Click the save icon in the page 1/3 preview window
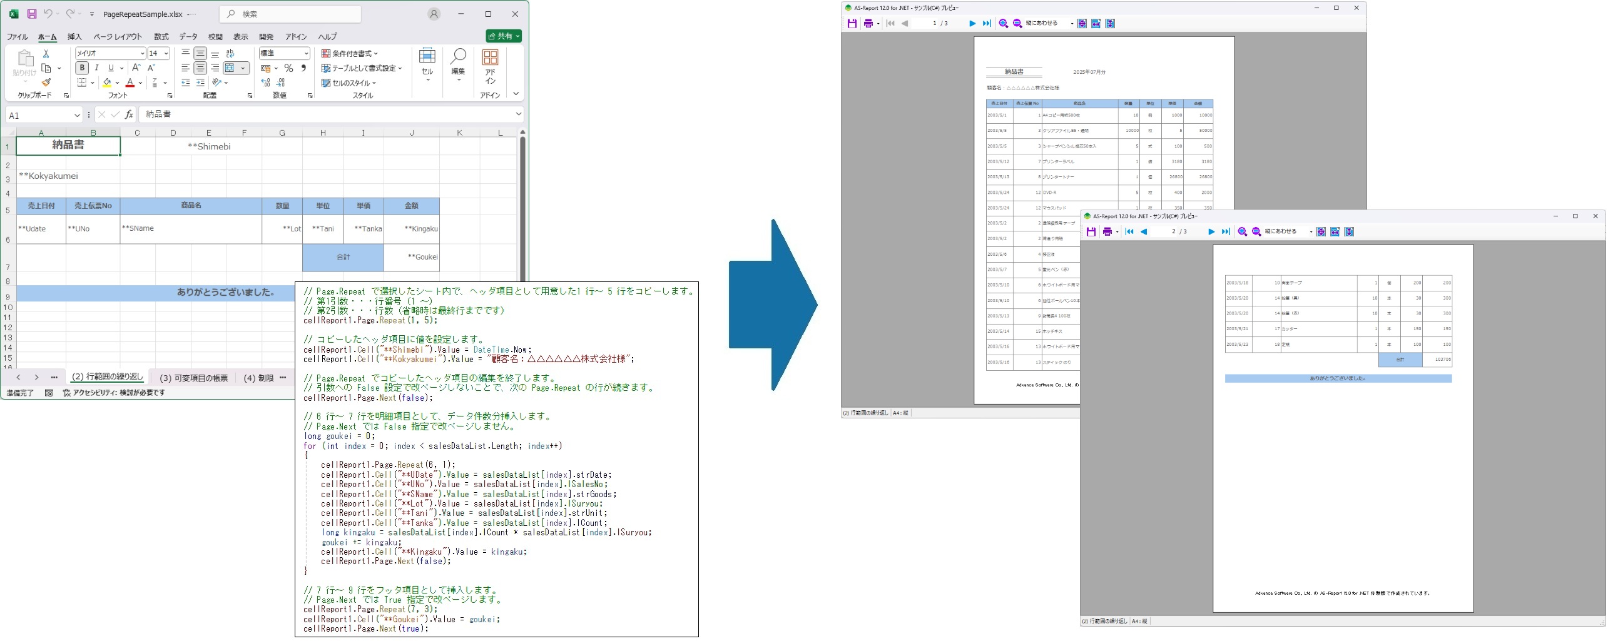The height and width of the screenshot is (641, 1608). (852, 24)
